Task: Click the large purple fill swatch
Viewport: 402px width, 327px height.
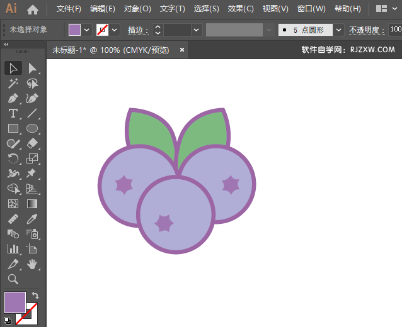Action: pos(15,302)
